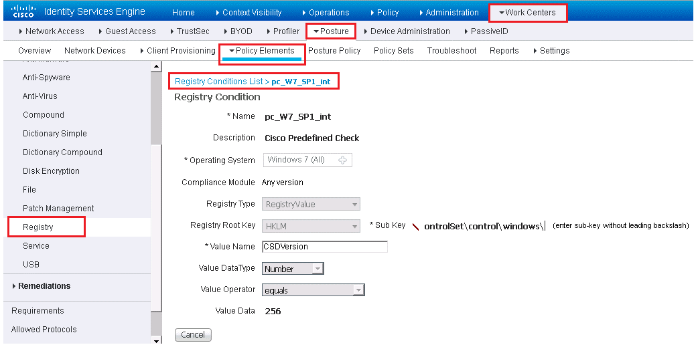Select USB condition in sidebar
Viewport: 698px width, 351px height.
click(31, 264)
